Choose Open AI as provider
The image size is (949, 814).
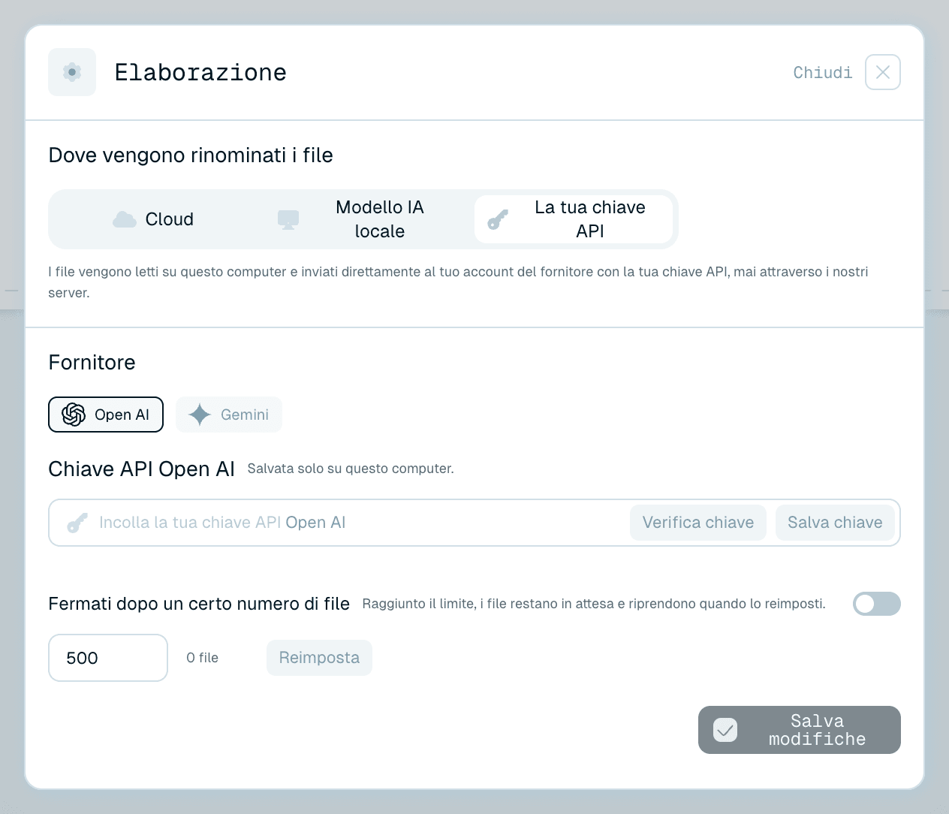pyautogui.click(x=106, y=415)
